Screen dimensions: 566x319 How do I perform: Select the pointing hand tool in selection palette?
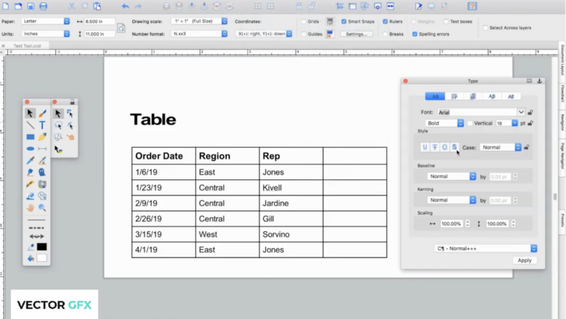pos(70,138)
